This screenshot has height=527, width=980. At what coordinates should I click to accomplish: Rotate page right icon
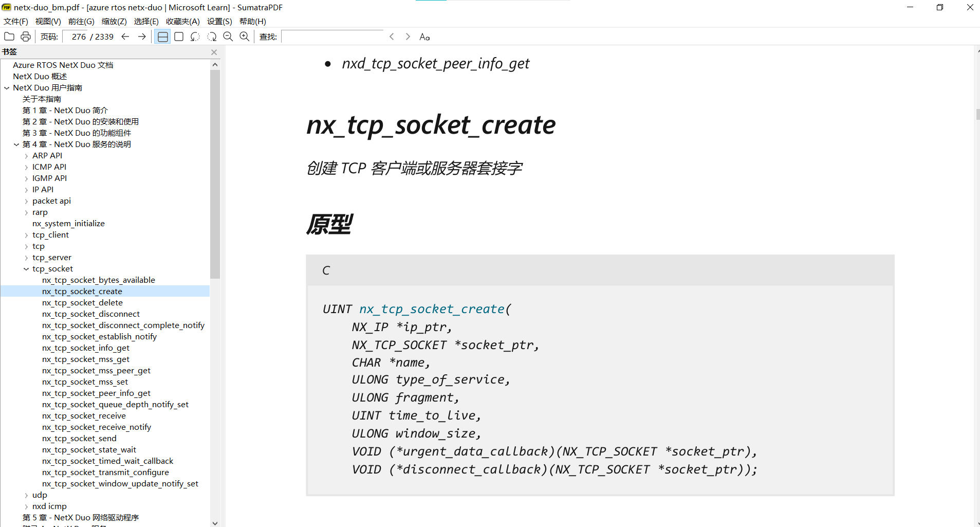pyautogui.click(x=212, y=37)
